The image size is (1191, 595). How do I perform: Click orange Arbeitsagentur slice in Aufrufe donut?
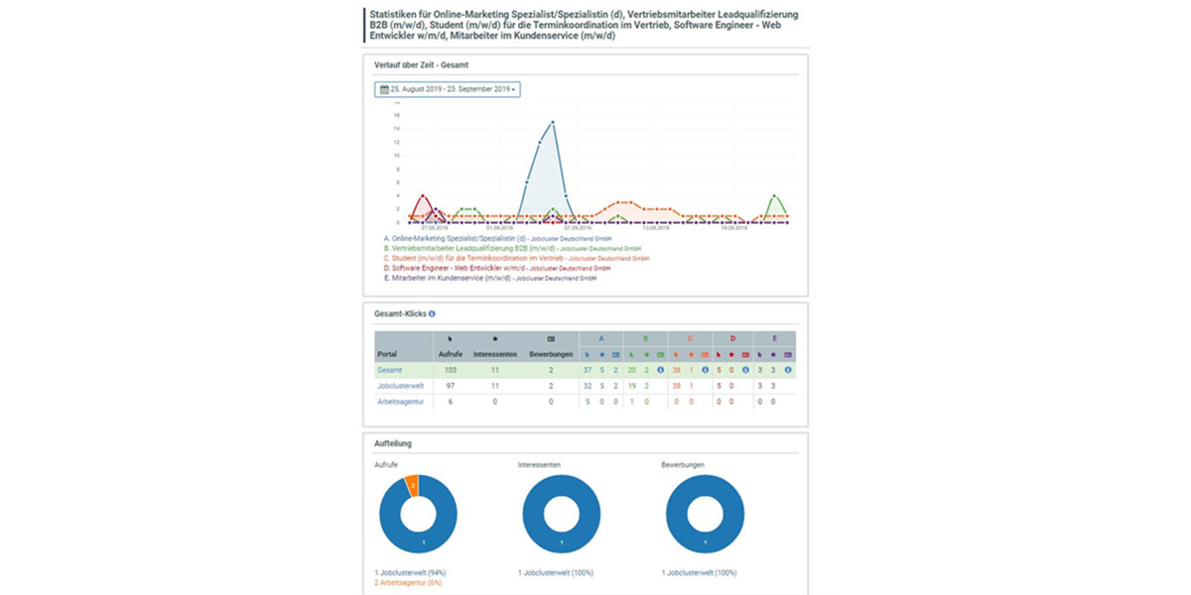412,484
